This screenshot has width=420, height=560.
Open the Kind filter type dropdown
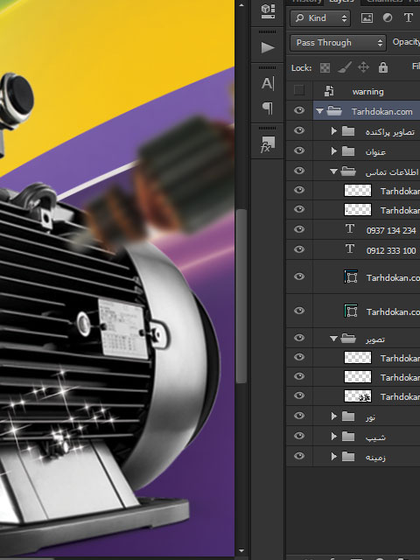coord(320,17)
